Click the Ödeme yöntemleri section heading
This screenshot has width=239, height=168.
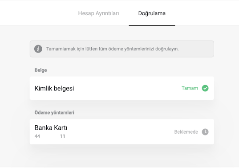tap(54, 113)
